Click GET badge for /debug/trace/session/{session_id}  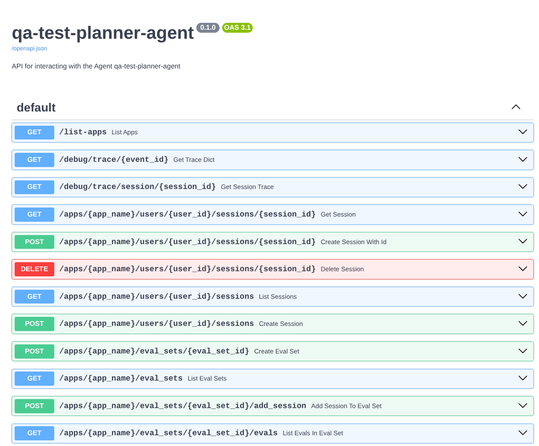pos(34,187)
